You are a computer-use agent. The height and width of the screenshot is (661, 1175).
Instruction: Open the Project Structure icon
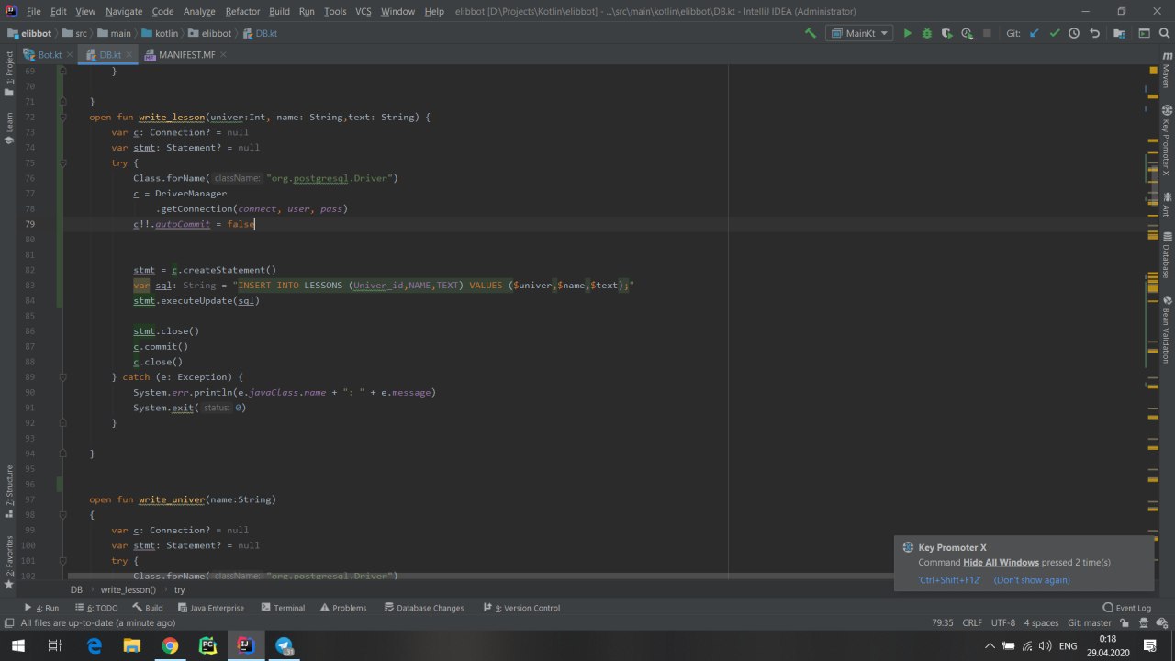1119,33
